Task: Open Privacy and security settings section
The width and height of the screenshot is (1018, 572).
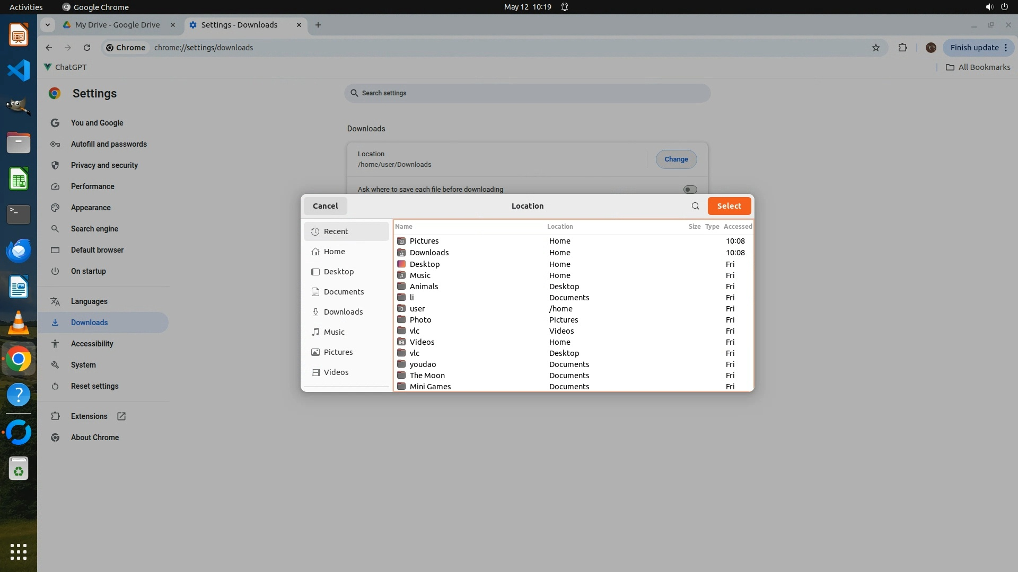Action: 104,165
